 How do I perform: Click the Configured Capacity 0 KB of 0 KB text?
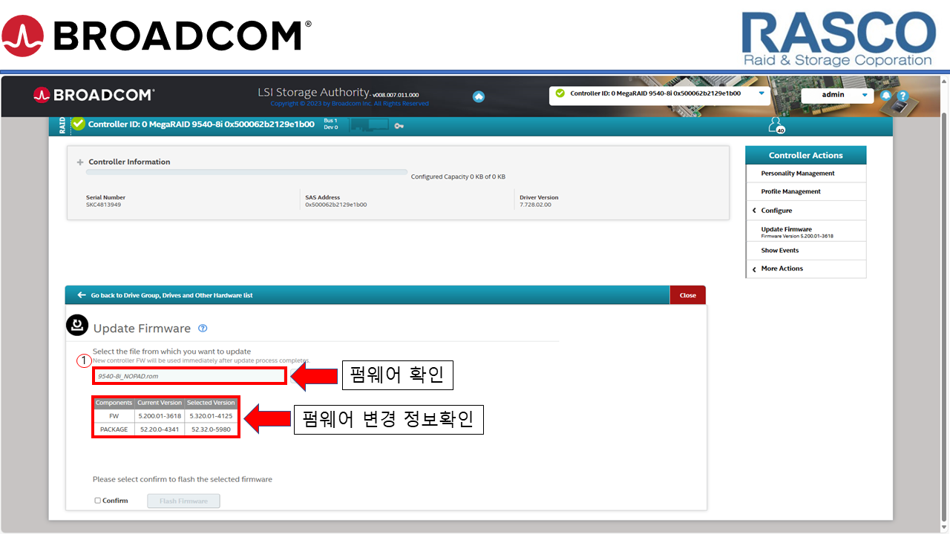point(458,177)
